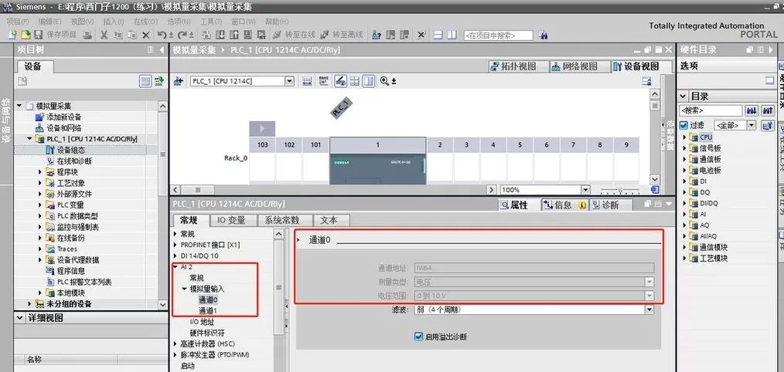Click the undo arrow icon
The image size is (784, 372).
pyautogui.click(x=162, y=35)
